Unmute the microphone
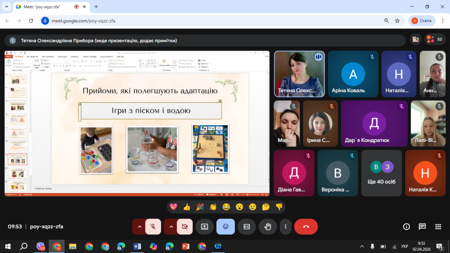This screenshot has height=253, width=450. click(153, 226)
